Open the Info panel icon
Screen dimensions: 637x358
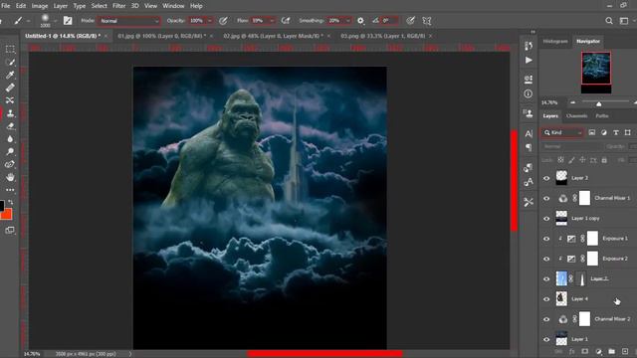[529, 93]
